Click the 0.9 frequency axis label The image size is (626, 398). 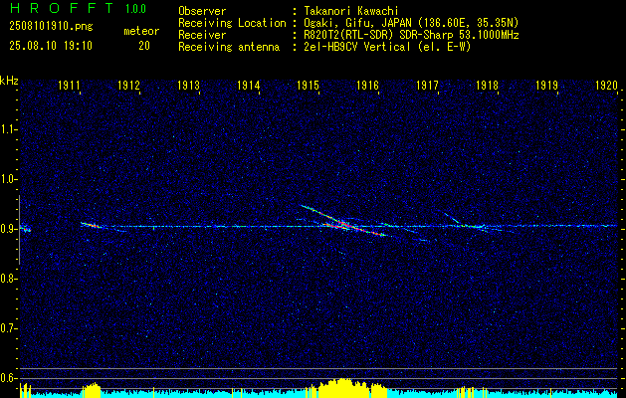8,229
